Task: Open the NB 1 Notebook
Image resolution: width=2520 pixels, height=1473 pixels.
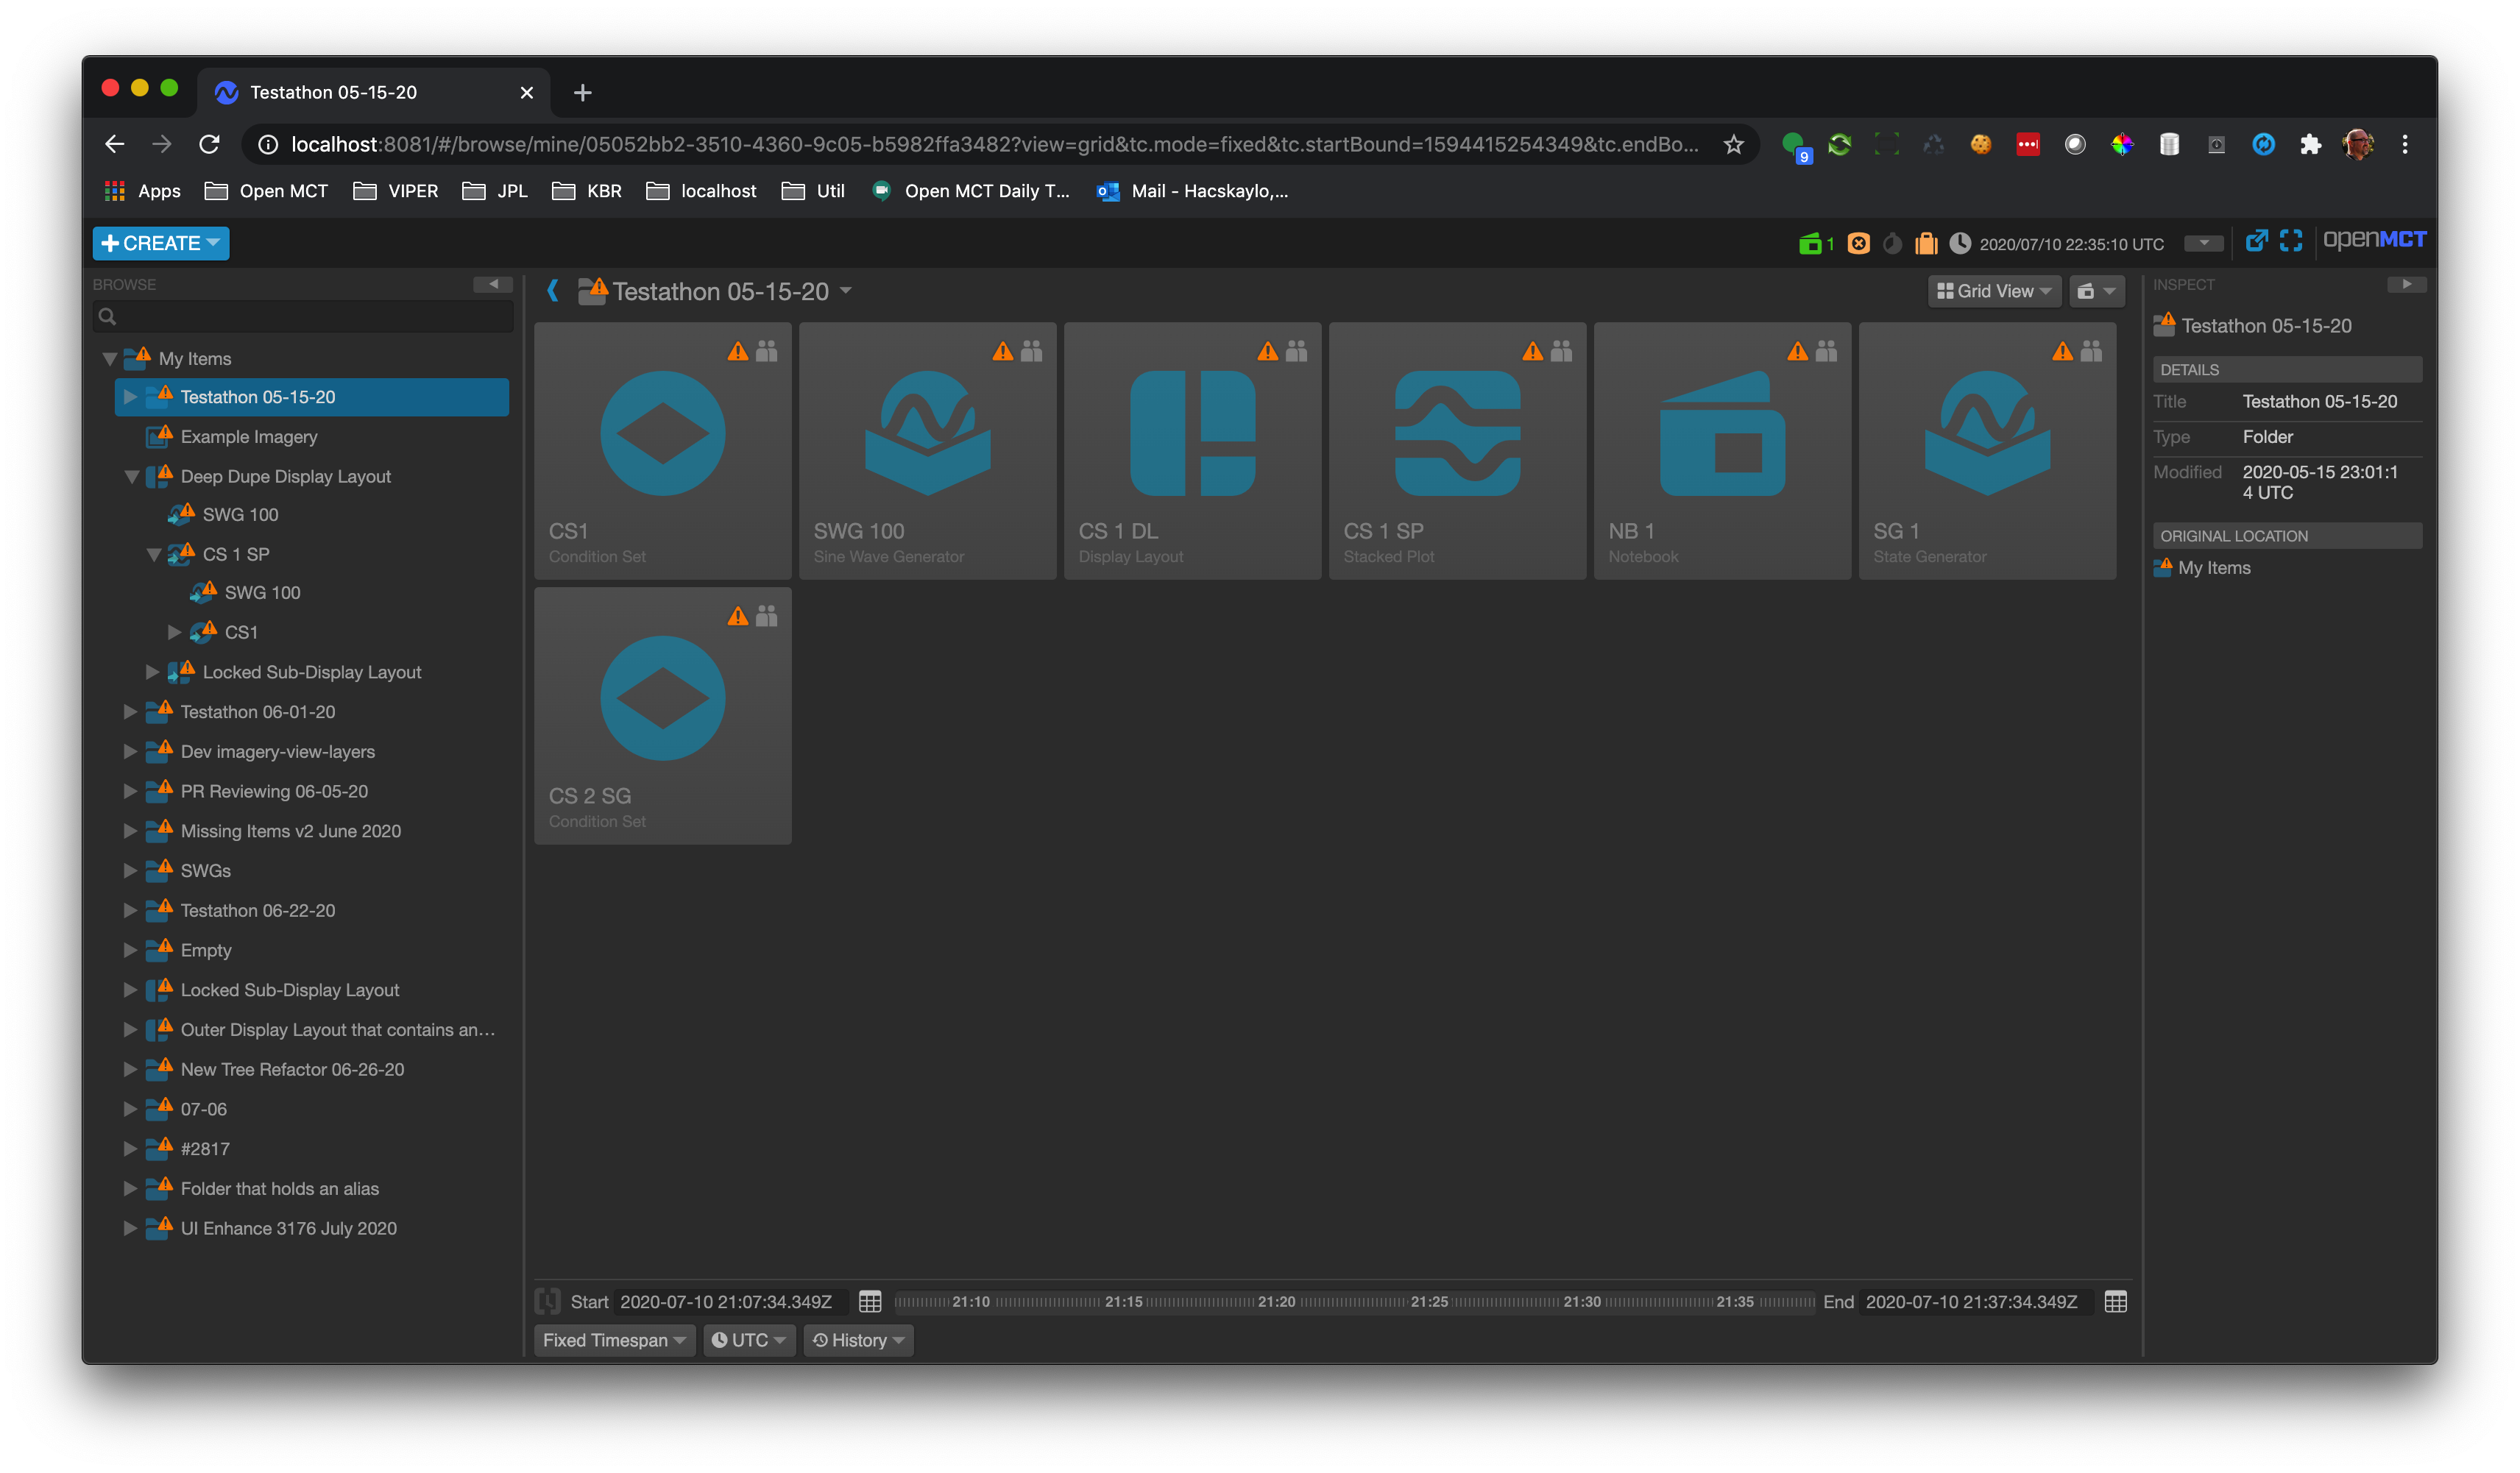Action: coord(1722,450)
